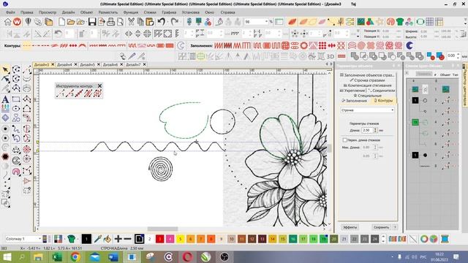This screenshot has height=263, width=468.
Task: Undo the last action
Action: point(162,22)
